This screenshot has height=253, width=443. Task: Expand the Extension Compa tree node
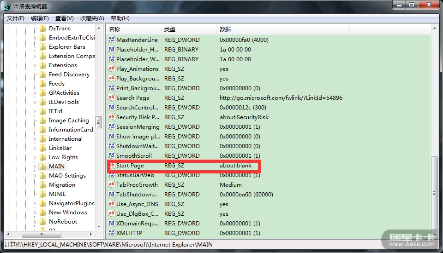pyautogui.click(x=35, y=56)
